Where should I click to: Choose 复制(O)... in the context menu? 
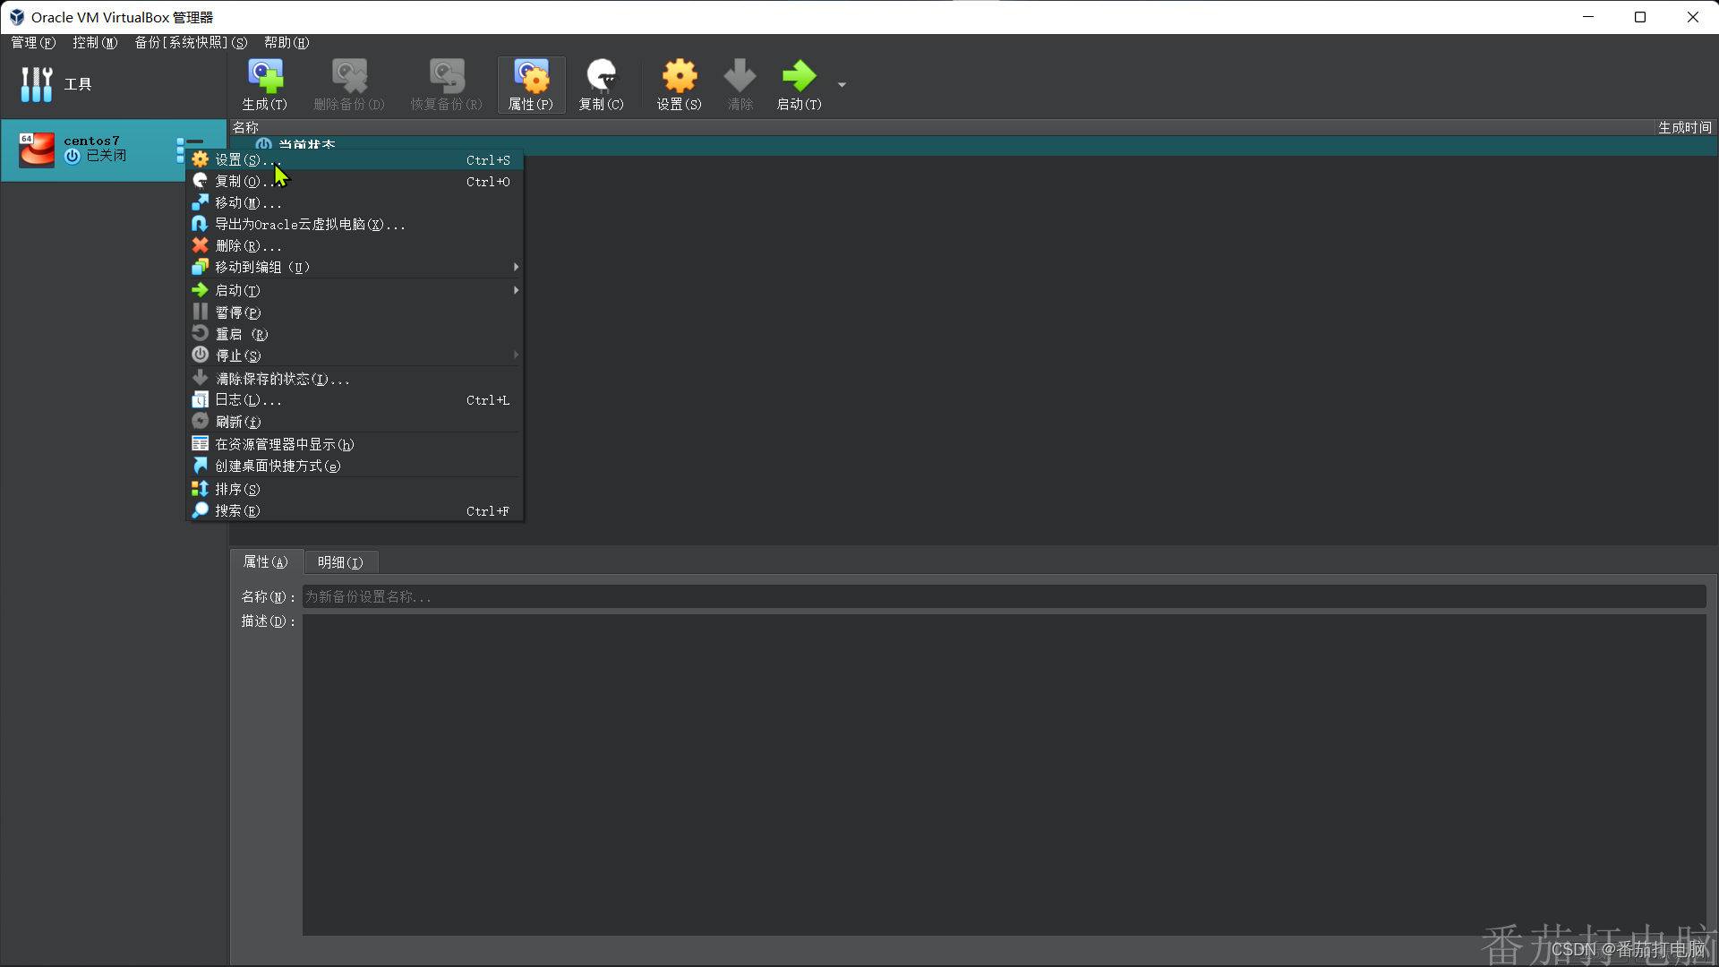coord(355,182)
